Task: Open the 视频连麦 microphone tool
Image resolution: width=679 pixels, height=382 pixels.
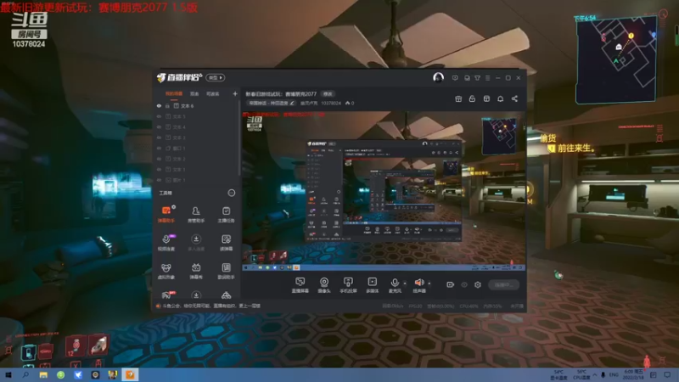Action: click(x=166, y=243)
